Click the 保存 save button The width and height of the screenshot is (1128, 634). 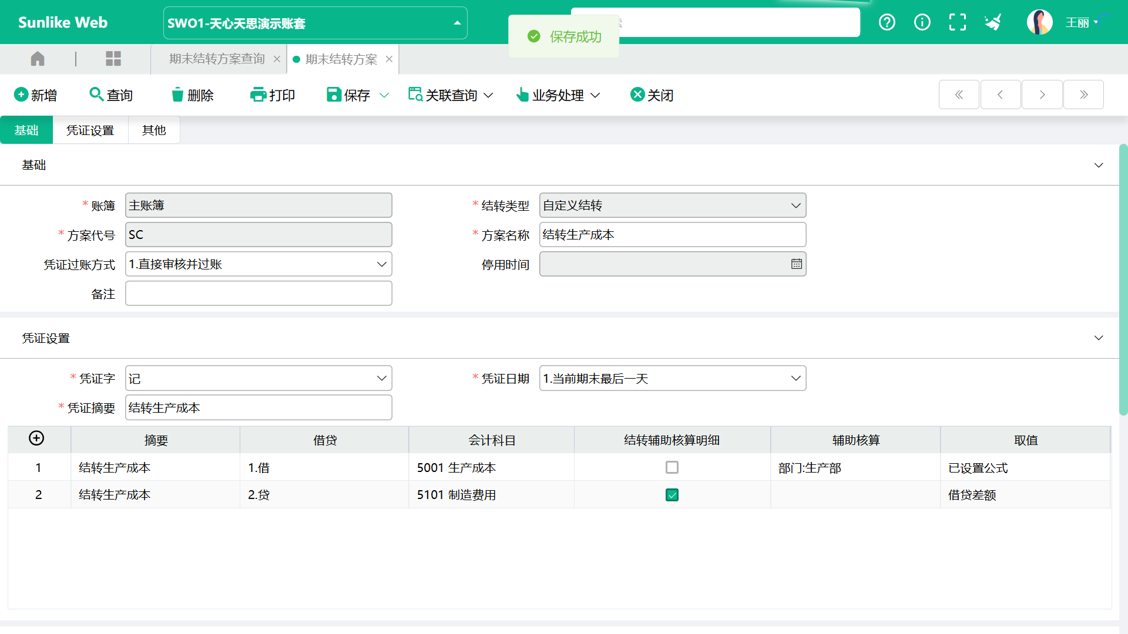click(x=348, y=95)
